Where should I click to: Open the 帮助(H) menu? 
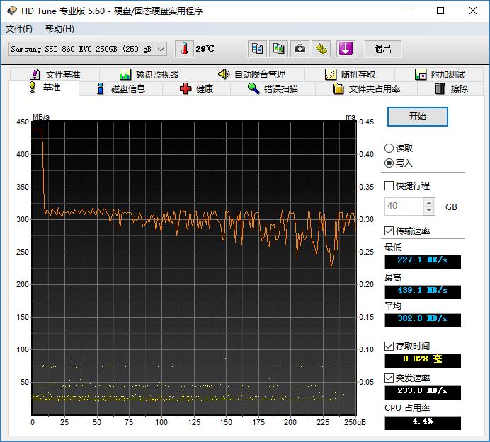pyautogui.click(x=59, y=29)
